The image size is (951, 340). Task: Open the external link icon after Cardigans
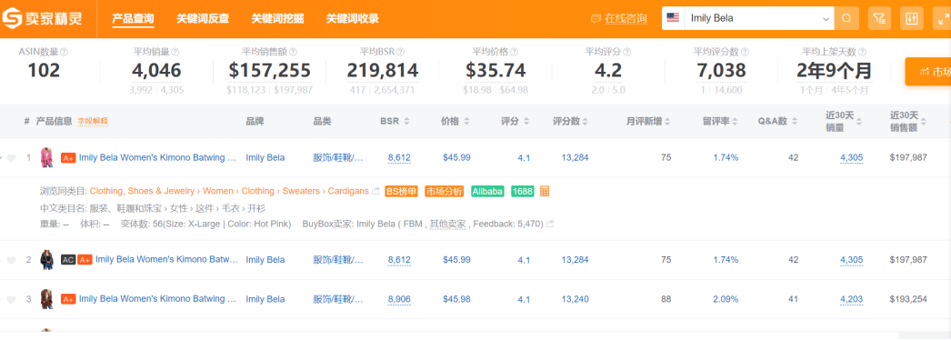pos(375,191)
